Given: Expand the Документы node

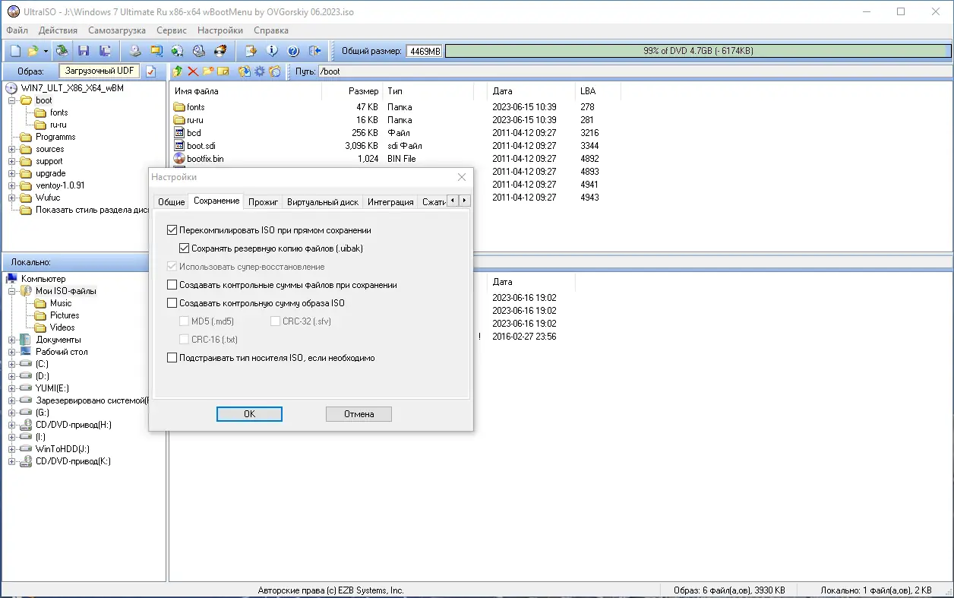Looking at the screenshot, I should (12, 340).
